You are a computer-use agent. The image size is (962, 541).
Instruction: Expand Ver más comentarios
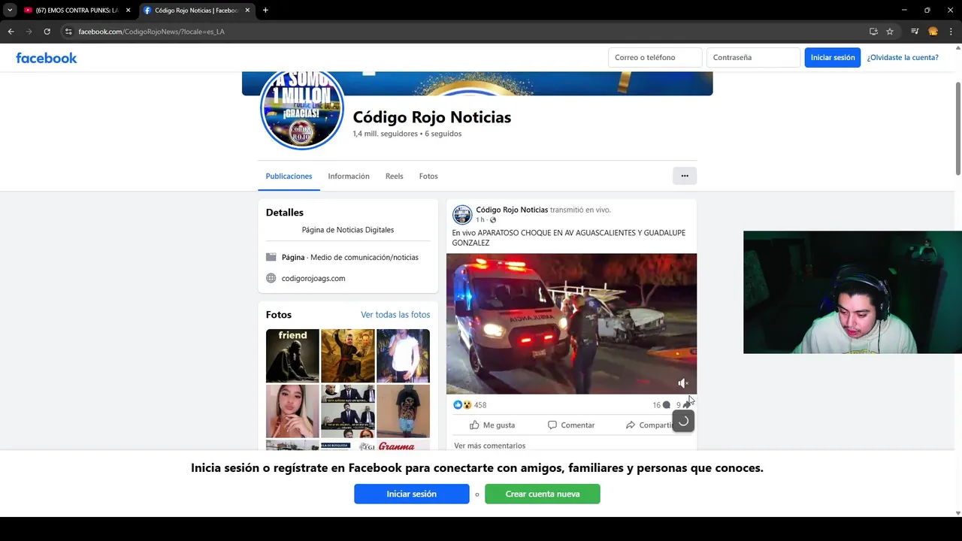(489, 446)
